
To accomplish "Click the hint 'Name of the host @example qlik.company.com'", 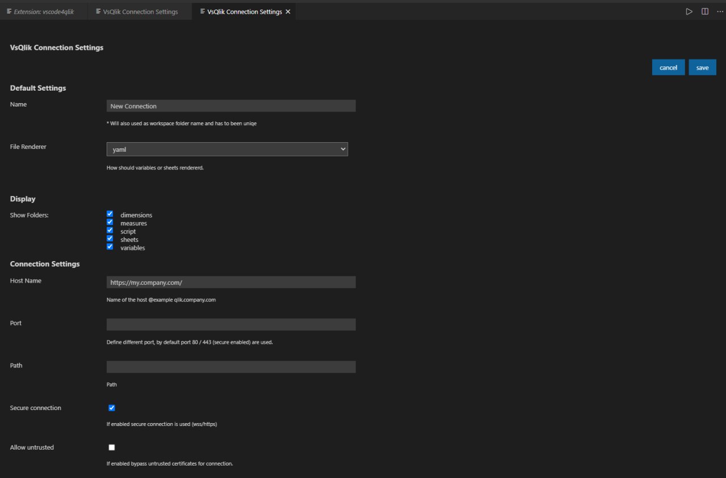I will click(x=161, y=300).
